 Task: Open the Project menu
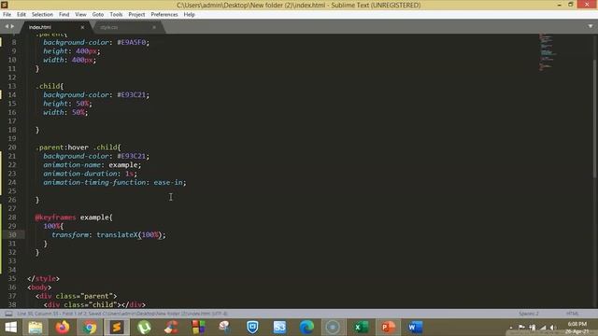[136, 15]
